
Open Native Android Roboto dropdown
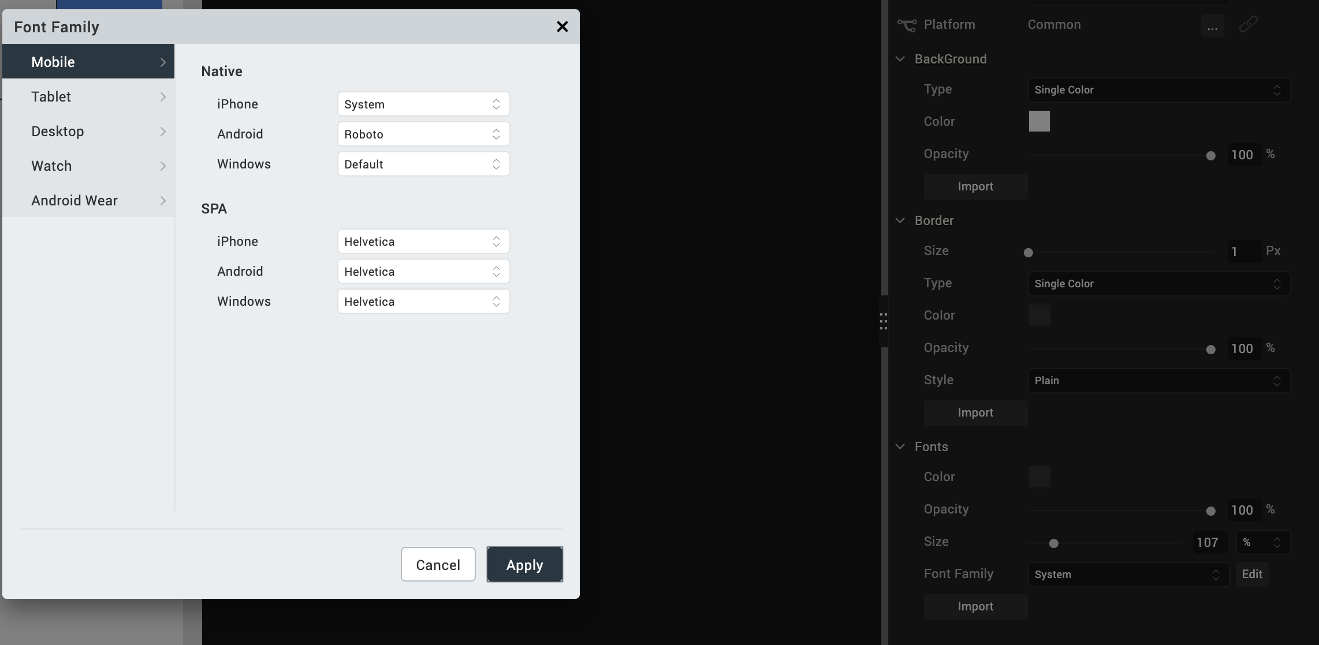click(x=423, y=134)
